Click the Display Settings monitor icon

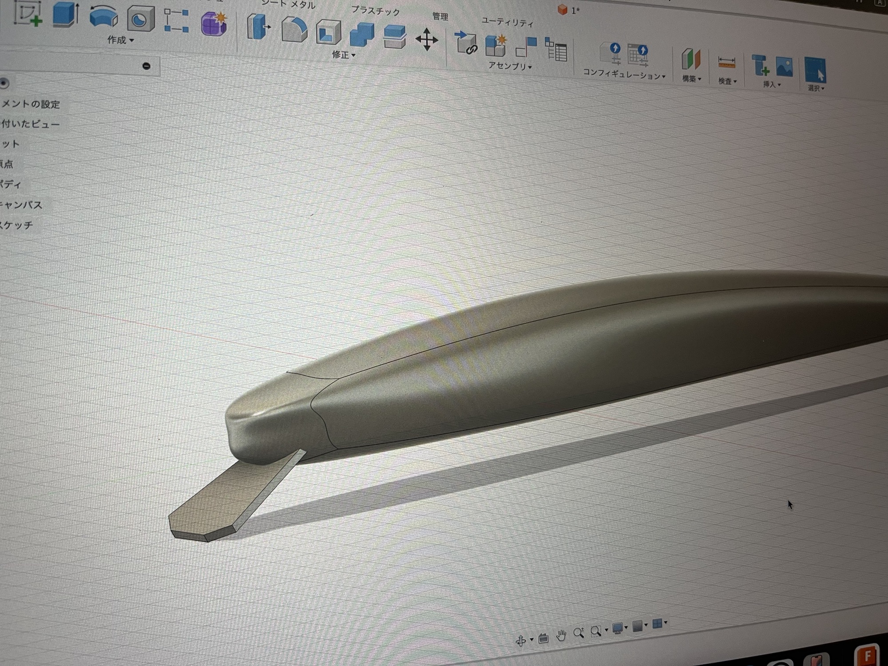coord(617,628)
